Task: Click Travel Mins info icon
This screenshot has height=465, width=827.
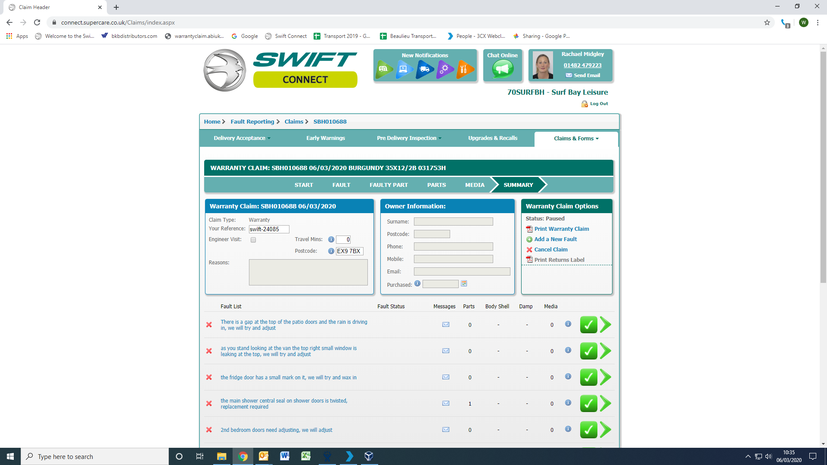Action: tap(331, 240)
